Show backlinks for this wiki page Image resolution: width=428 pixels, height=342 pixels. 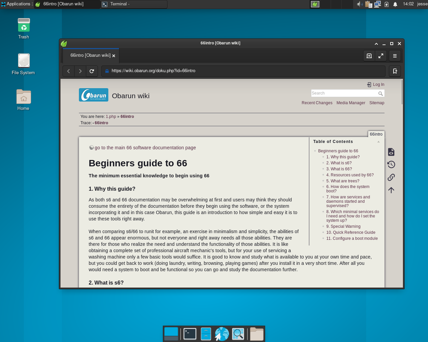point(391,177)
